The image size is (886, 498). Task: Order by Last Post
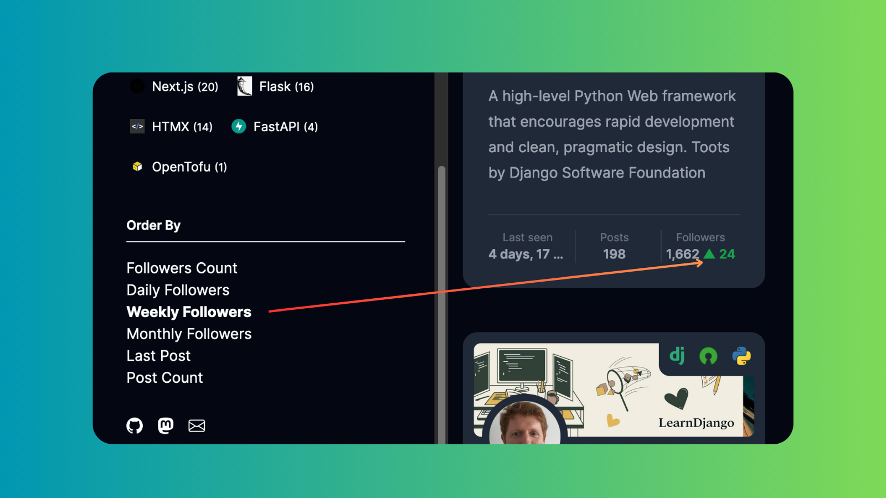click(x=158, y=356)
